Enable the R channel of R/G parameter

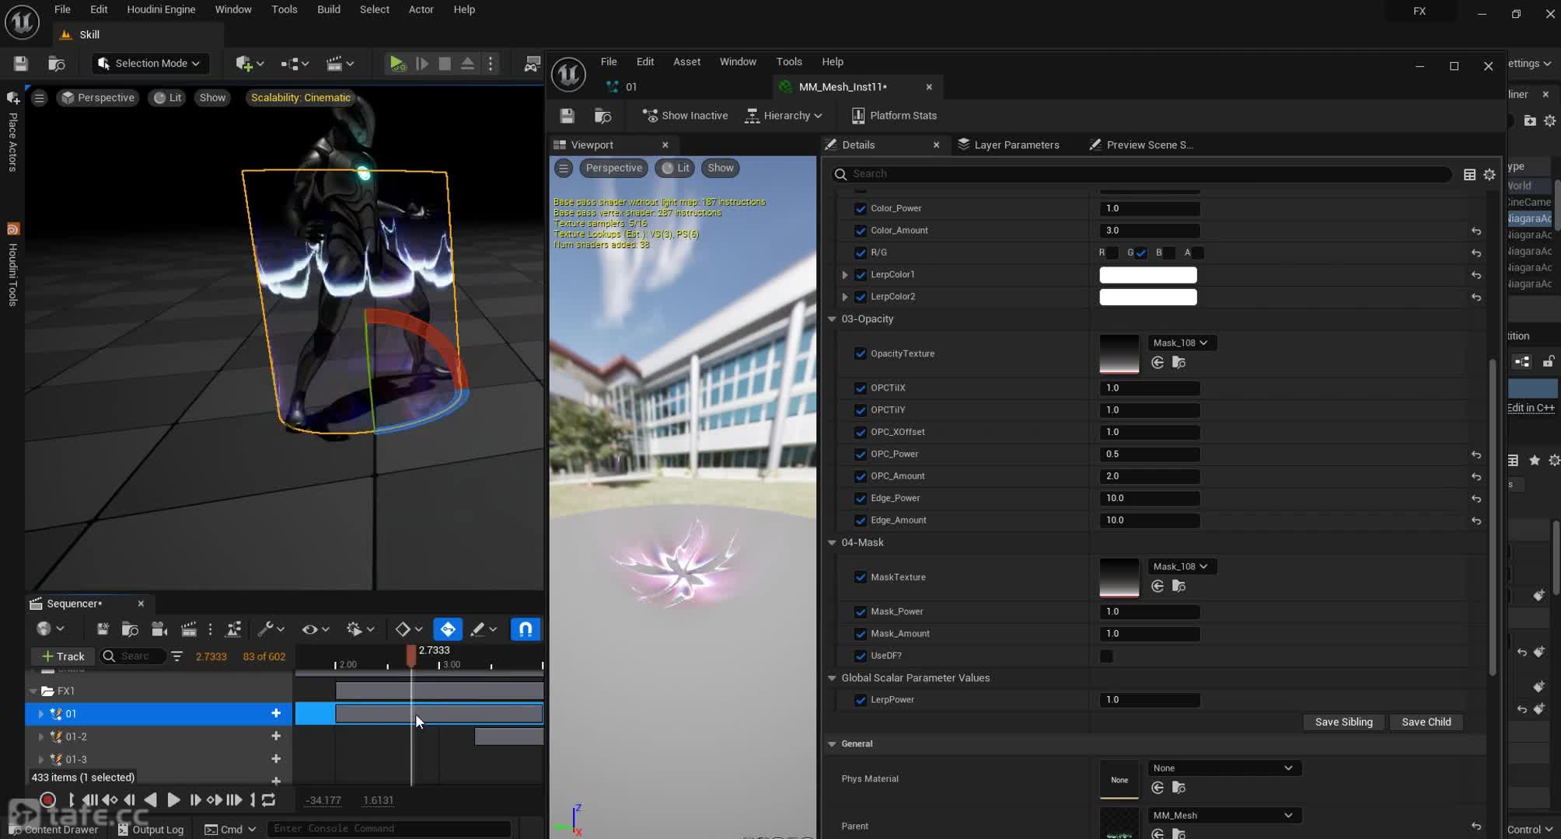[1112, 253]
